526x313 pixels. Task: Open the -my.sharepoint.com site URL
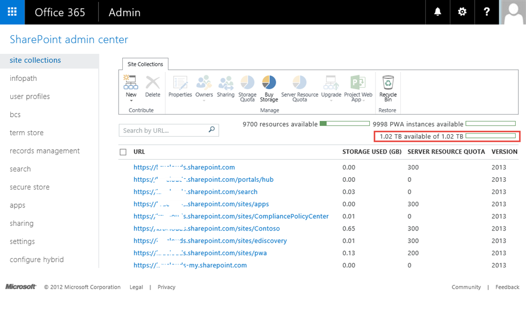[190, 265]
